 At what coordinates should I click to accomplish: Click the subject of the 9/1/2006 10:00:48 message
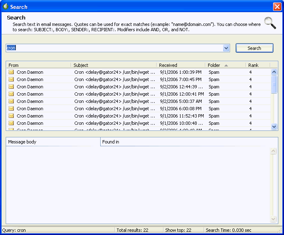[x=115, y=123]
